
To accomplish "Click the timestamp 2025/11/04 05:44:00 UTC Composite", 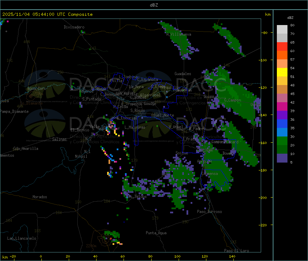I will coord(47,14).
